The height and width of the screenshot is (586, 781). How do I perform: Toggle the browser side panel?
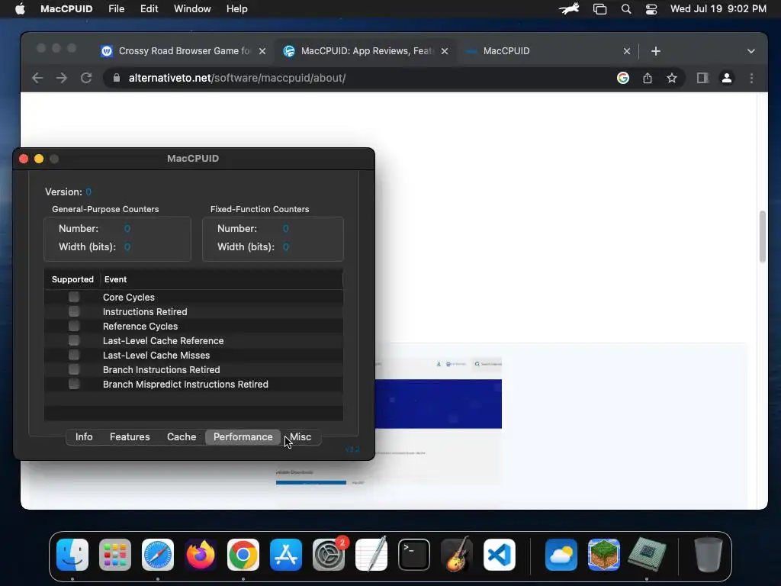click(702, 78)
